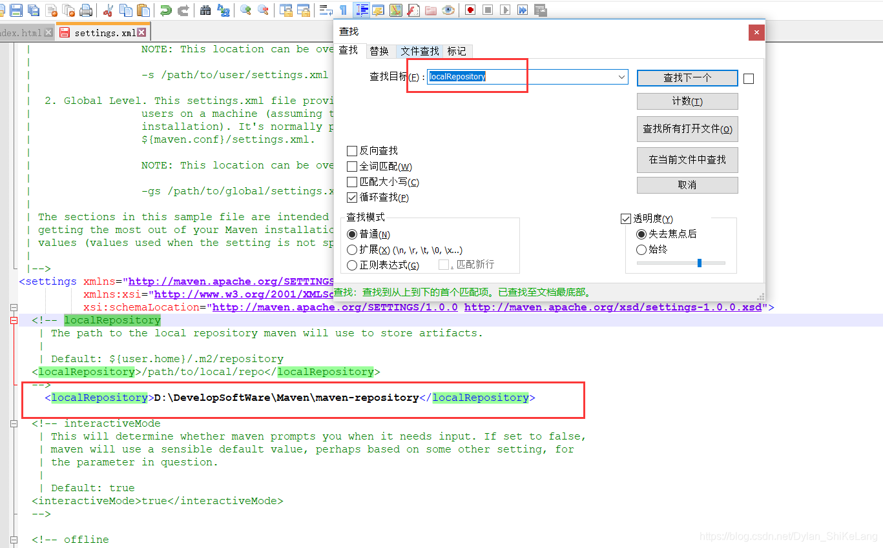Switch to the 查找 tab
883x548 pixels.
(x=349, y=50)
